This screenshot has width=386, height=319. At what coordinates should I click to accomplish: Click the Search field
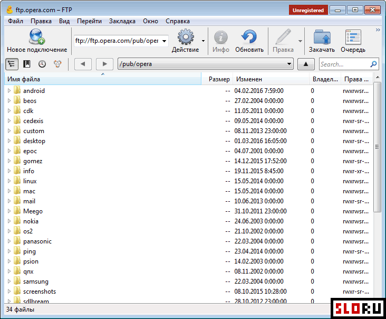(345, 64)
